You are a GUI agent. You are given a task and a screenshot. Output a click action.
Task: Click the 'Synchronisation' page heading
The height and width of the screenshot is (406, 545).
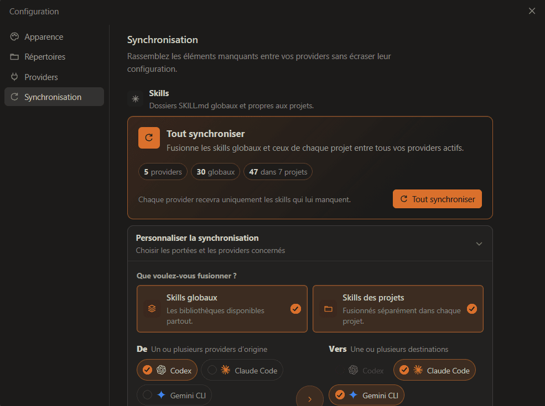(162, 40)
